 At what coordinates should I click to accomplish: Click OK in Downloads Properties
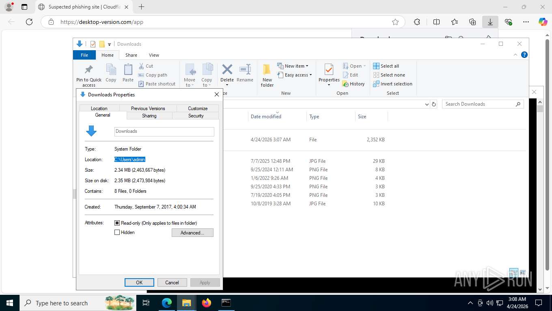(139, 283)
